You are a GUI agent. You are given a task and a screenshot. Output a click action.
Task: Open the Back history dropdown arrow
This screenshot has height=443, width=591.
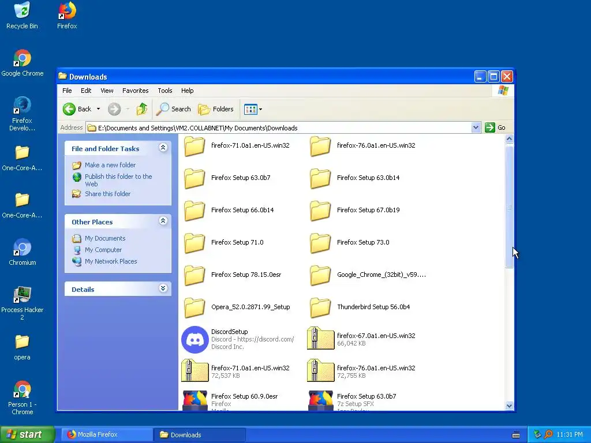click(98, 109)
